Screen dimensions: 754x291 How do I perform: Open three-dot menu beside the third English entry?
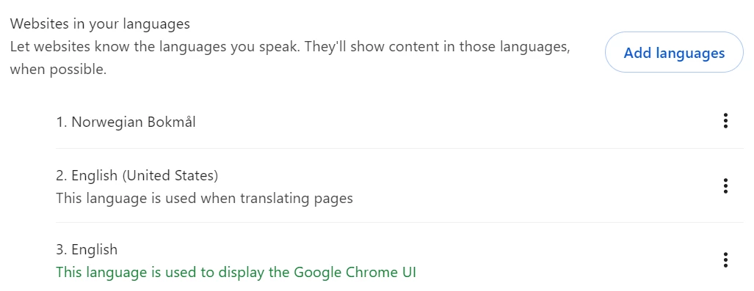coord(725,259)
